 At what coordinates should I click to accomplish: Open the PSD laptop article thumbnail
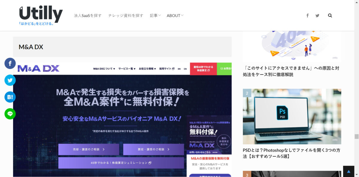click(292, 117)
